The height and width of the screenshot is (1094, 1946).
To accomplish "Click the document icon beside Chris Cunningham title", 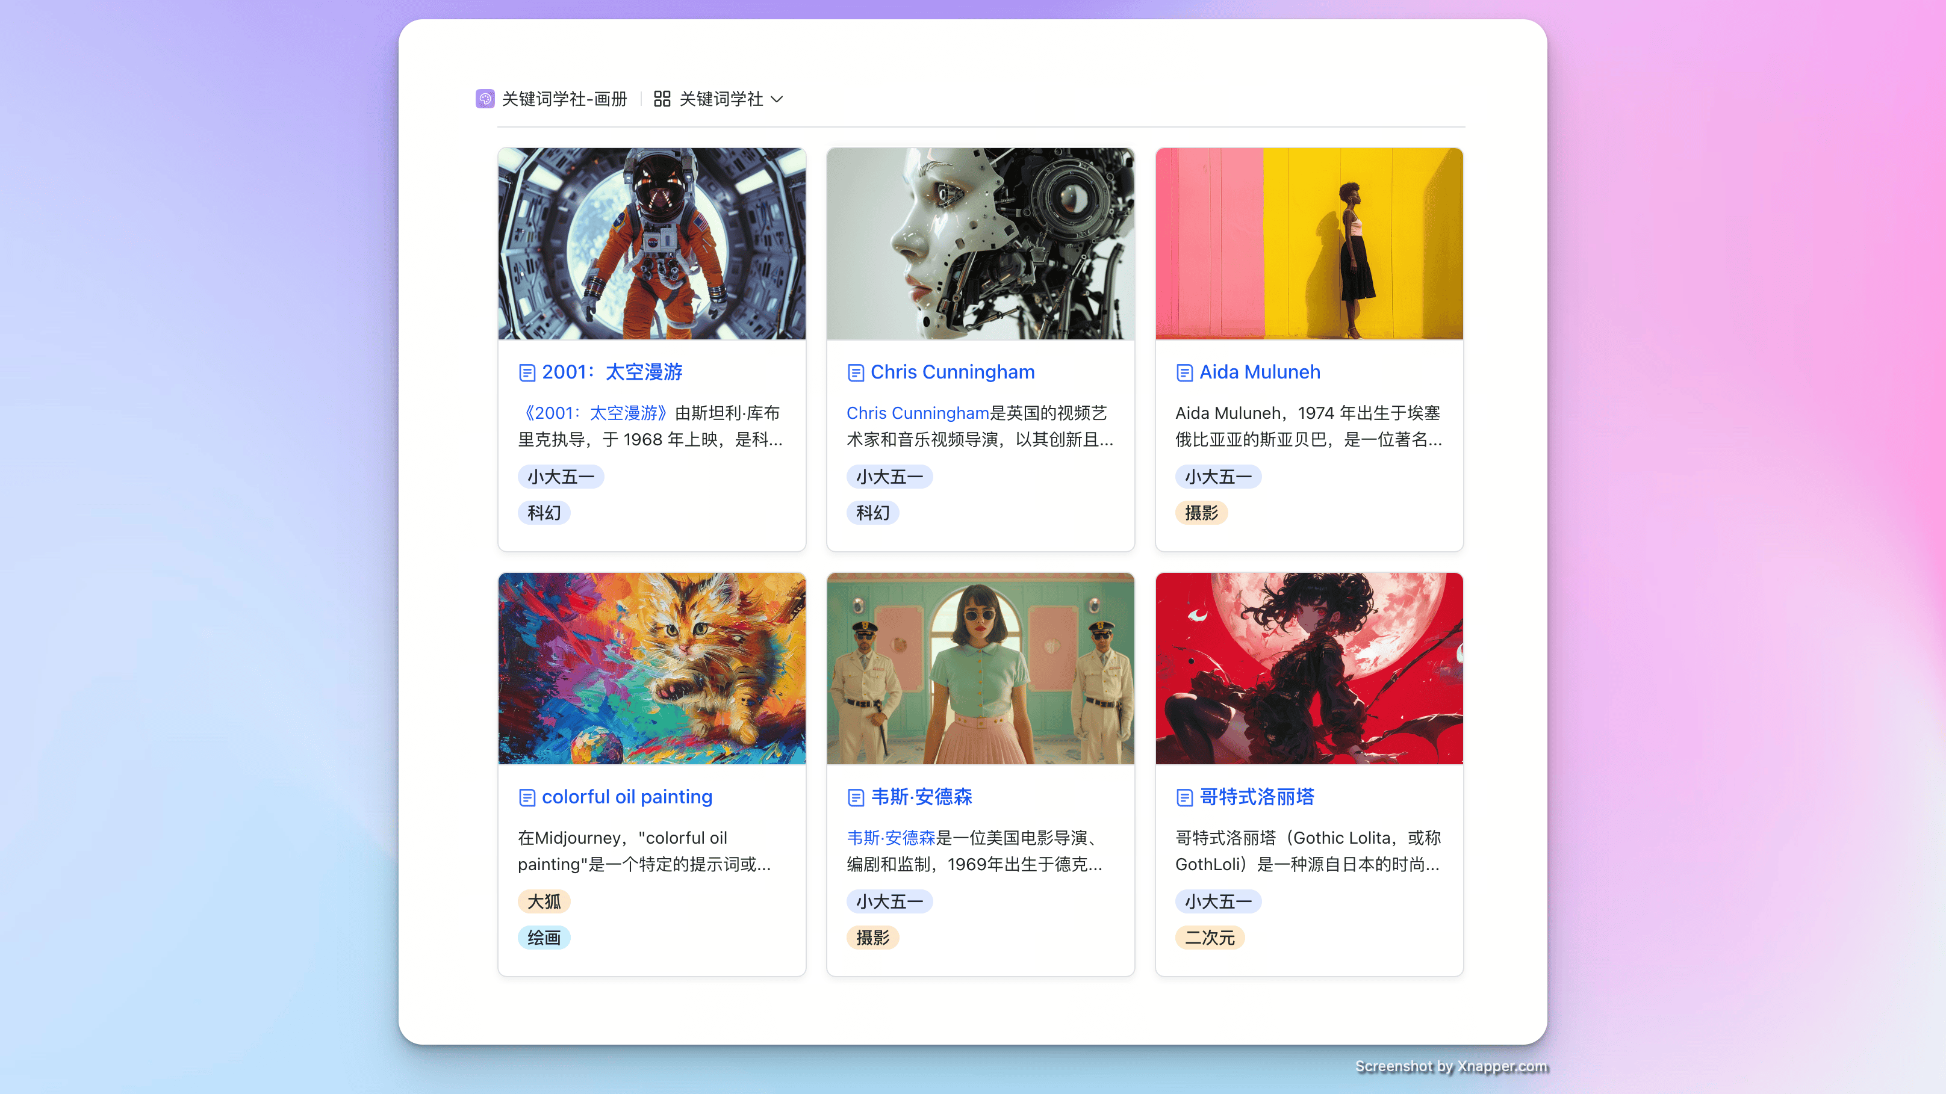I will 856,371.
